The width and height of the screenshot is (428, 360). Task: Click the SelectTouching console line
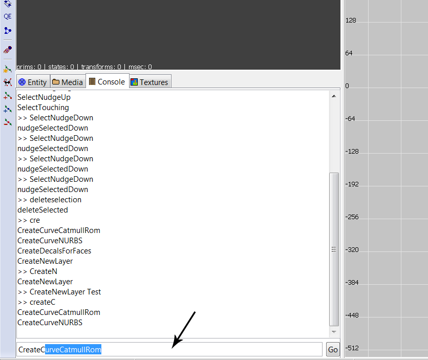[x=43, y=108]
